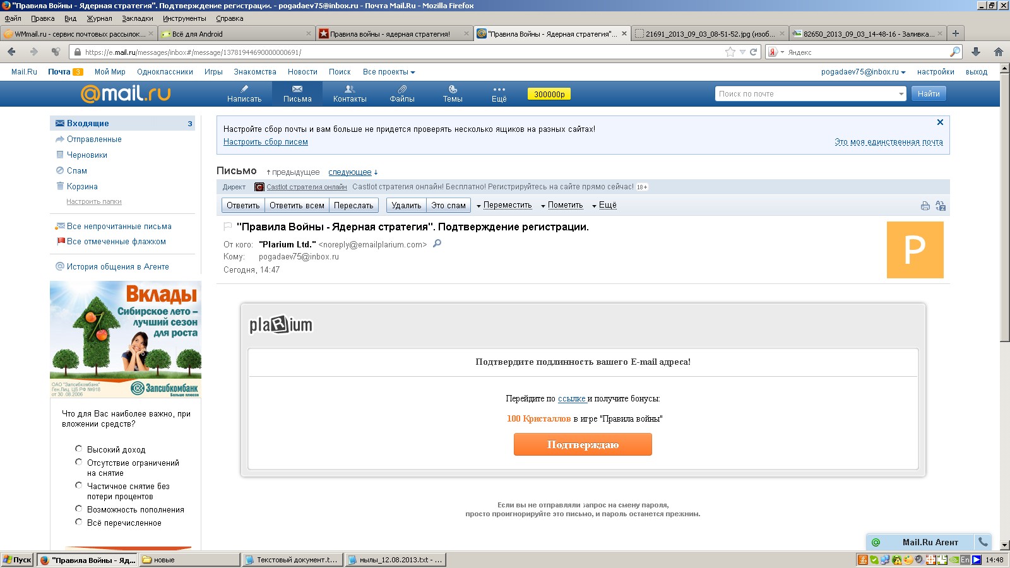1010x568 pixels.
Task: Click the 300000р yellow button
Action: point(549,94)
